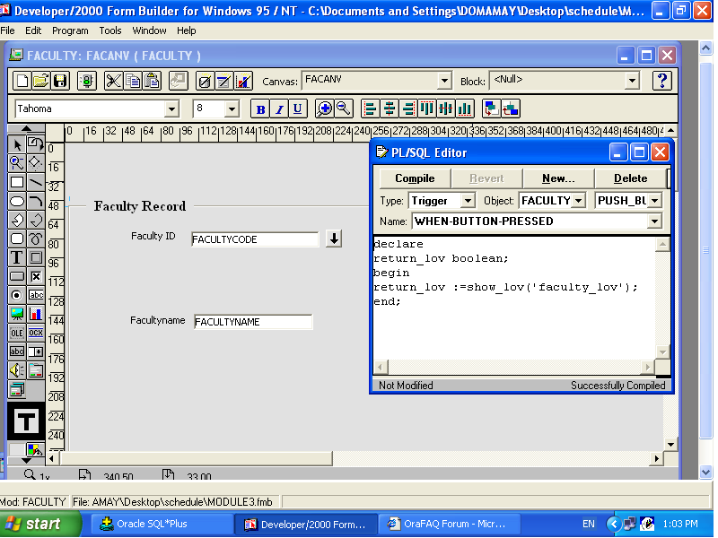
Task: Toggle Italic text formatting
Action: 279,109
